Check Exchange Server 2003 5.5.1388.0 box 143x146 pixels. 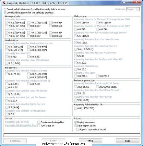97,23
